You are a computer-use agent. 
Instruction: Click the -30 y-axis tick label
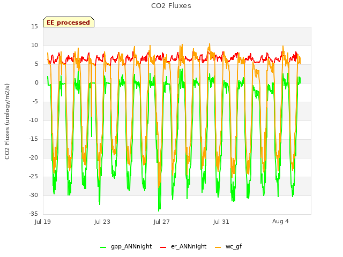click(x=33, y=195)
